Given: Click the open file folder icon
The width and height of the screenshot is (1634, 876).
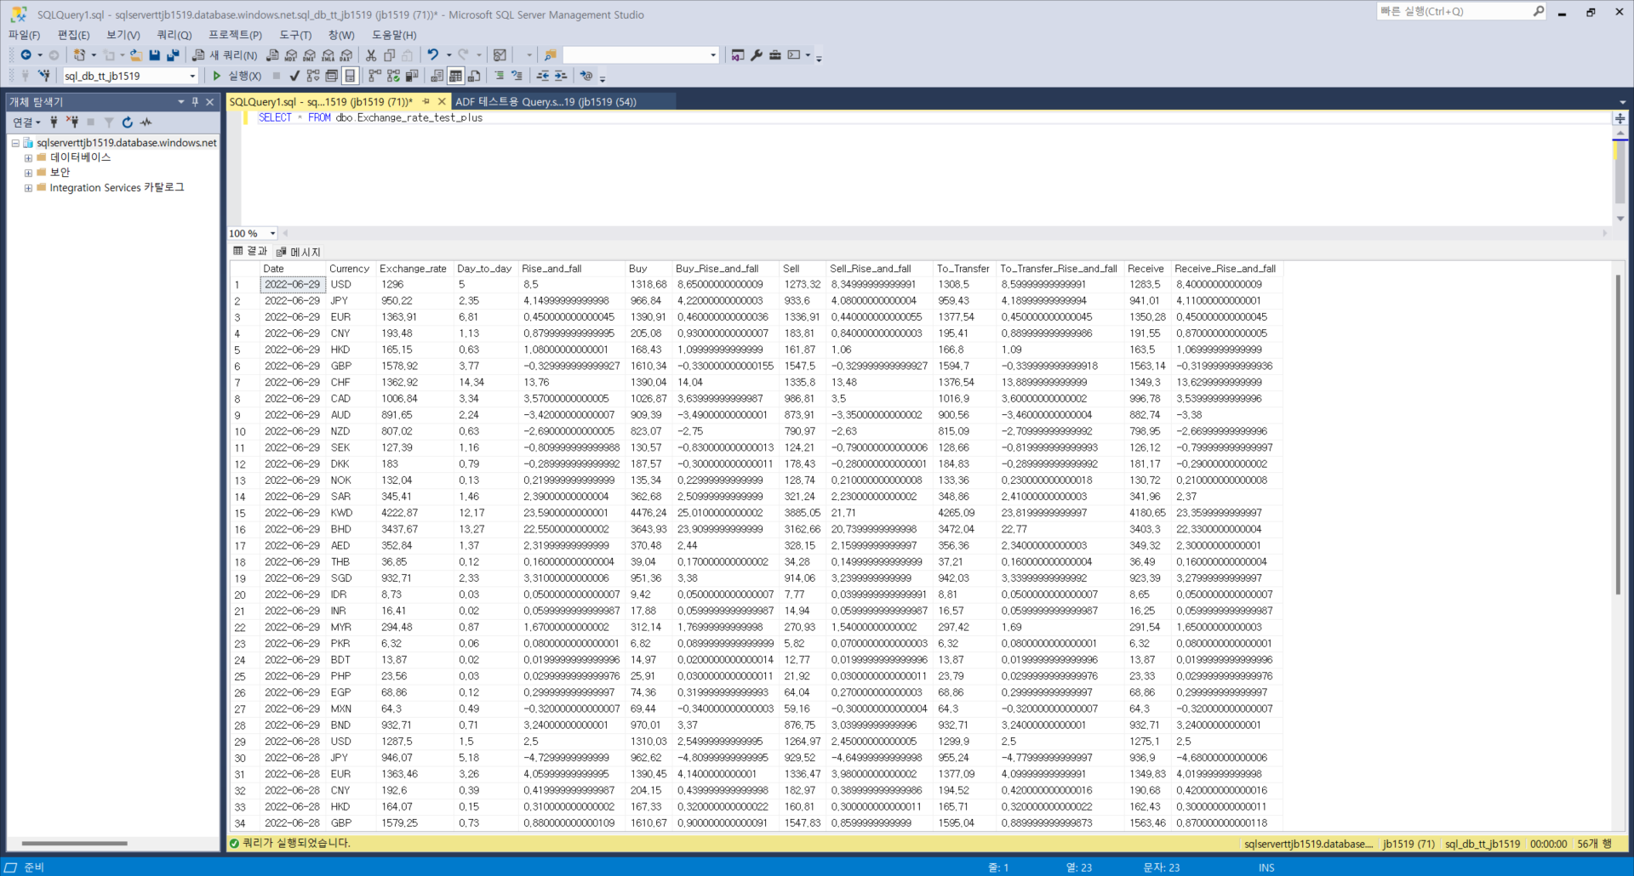Looking at the screenshot, I should click(136, 55).
